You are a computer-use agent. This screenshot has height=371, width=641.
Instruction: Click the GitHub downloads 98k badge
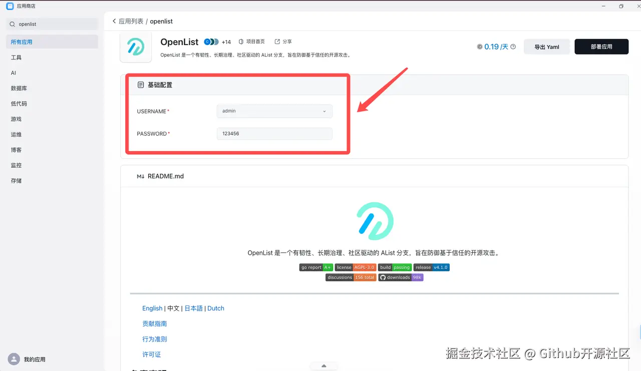401,277
